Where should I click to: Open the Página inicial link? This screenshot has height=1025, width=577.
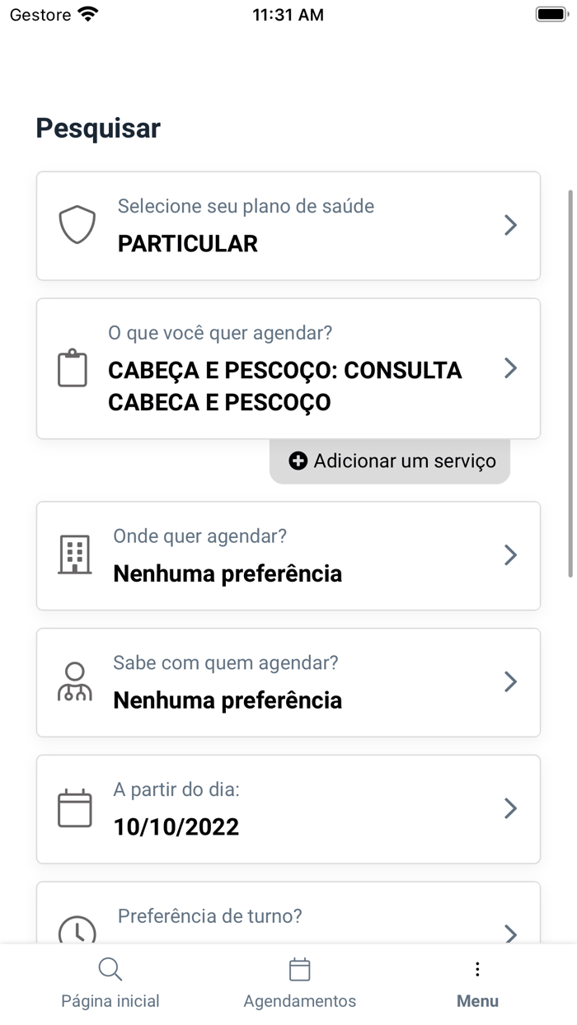(110, 983)
